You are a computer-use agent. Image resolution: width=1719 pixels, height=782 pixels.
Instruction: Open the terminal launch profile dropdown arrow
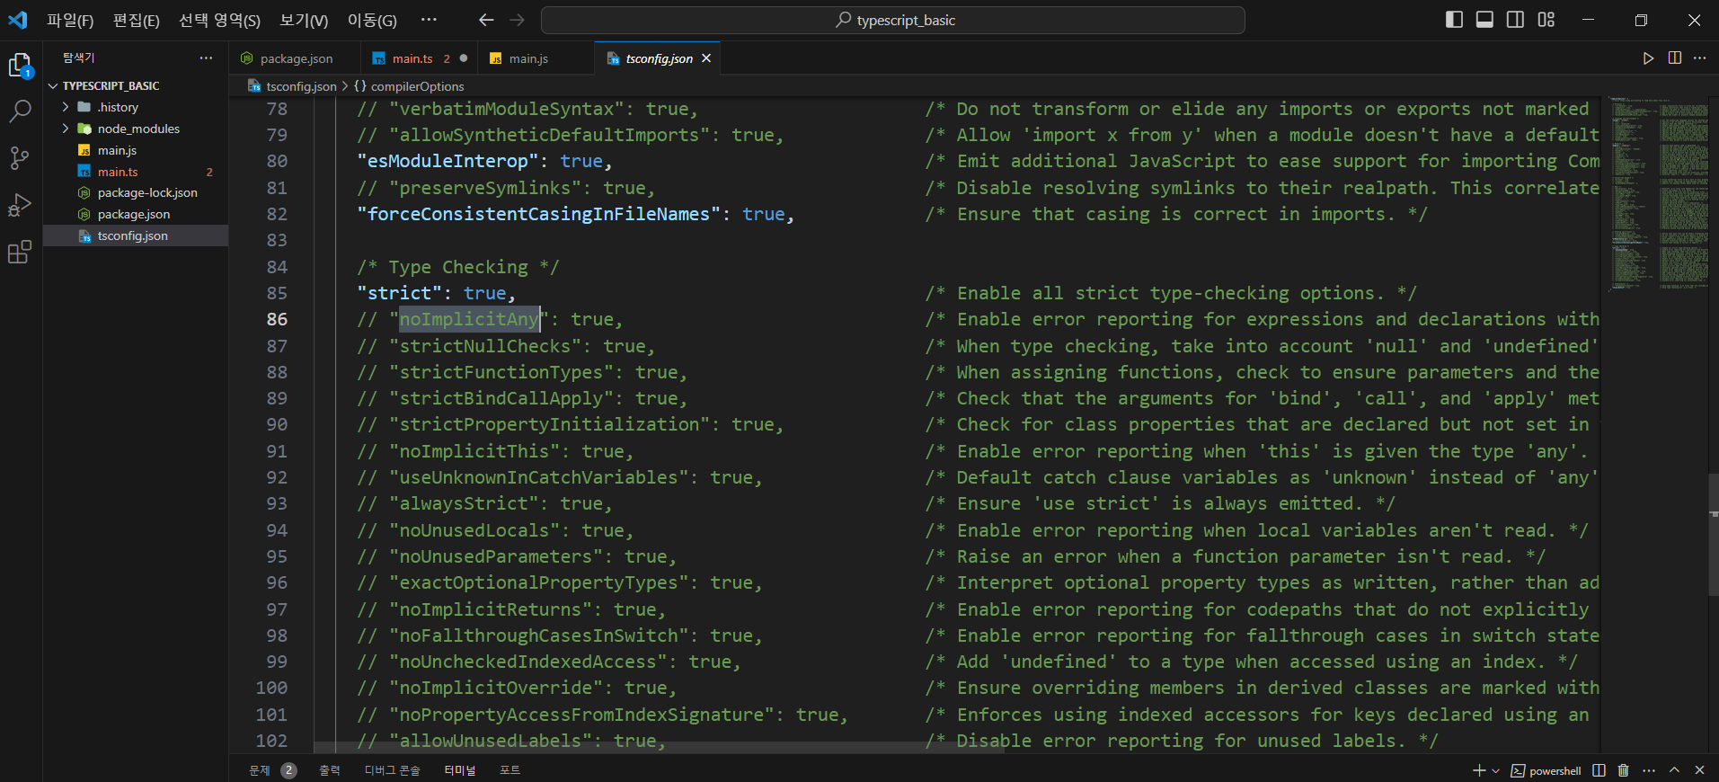(x=1495, y=770)
